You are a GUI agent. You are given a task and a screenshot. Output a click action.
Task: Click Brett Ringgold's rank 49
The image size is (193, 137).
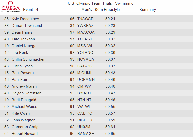tap(7, 100)
